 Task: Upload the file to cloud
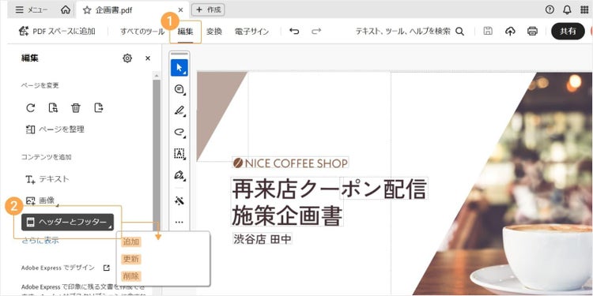click(510, 32)
